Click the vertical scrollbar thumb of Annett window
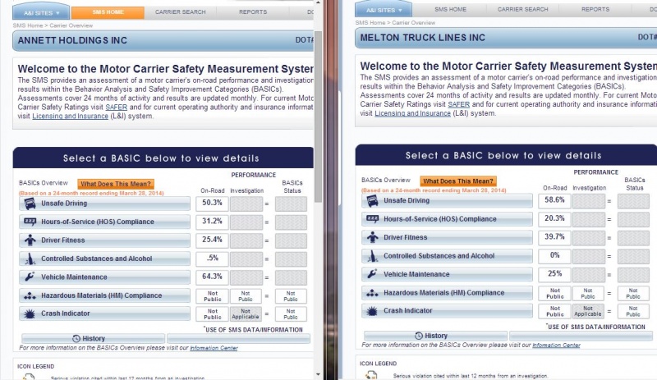The image size is (657, 380). pyautogui.click(x=318, y=117)
